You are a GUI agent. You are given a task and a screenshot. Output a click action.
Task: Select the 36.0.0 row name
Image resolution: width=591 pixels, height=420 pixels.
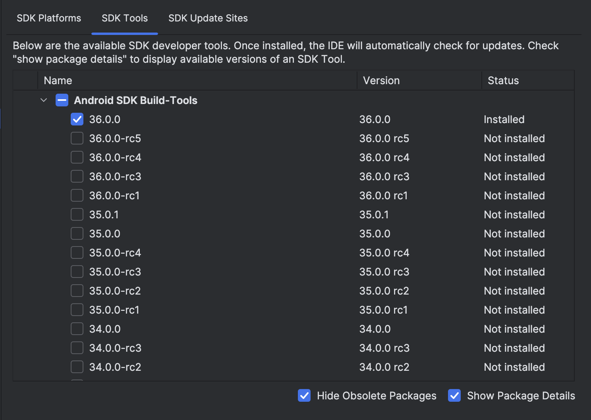(x=105, y=119)
